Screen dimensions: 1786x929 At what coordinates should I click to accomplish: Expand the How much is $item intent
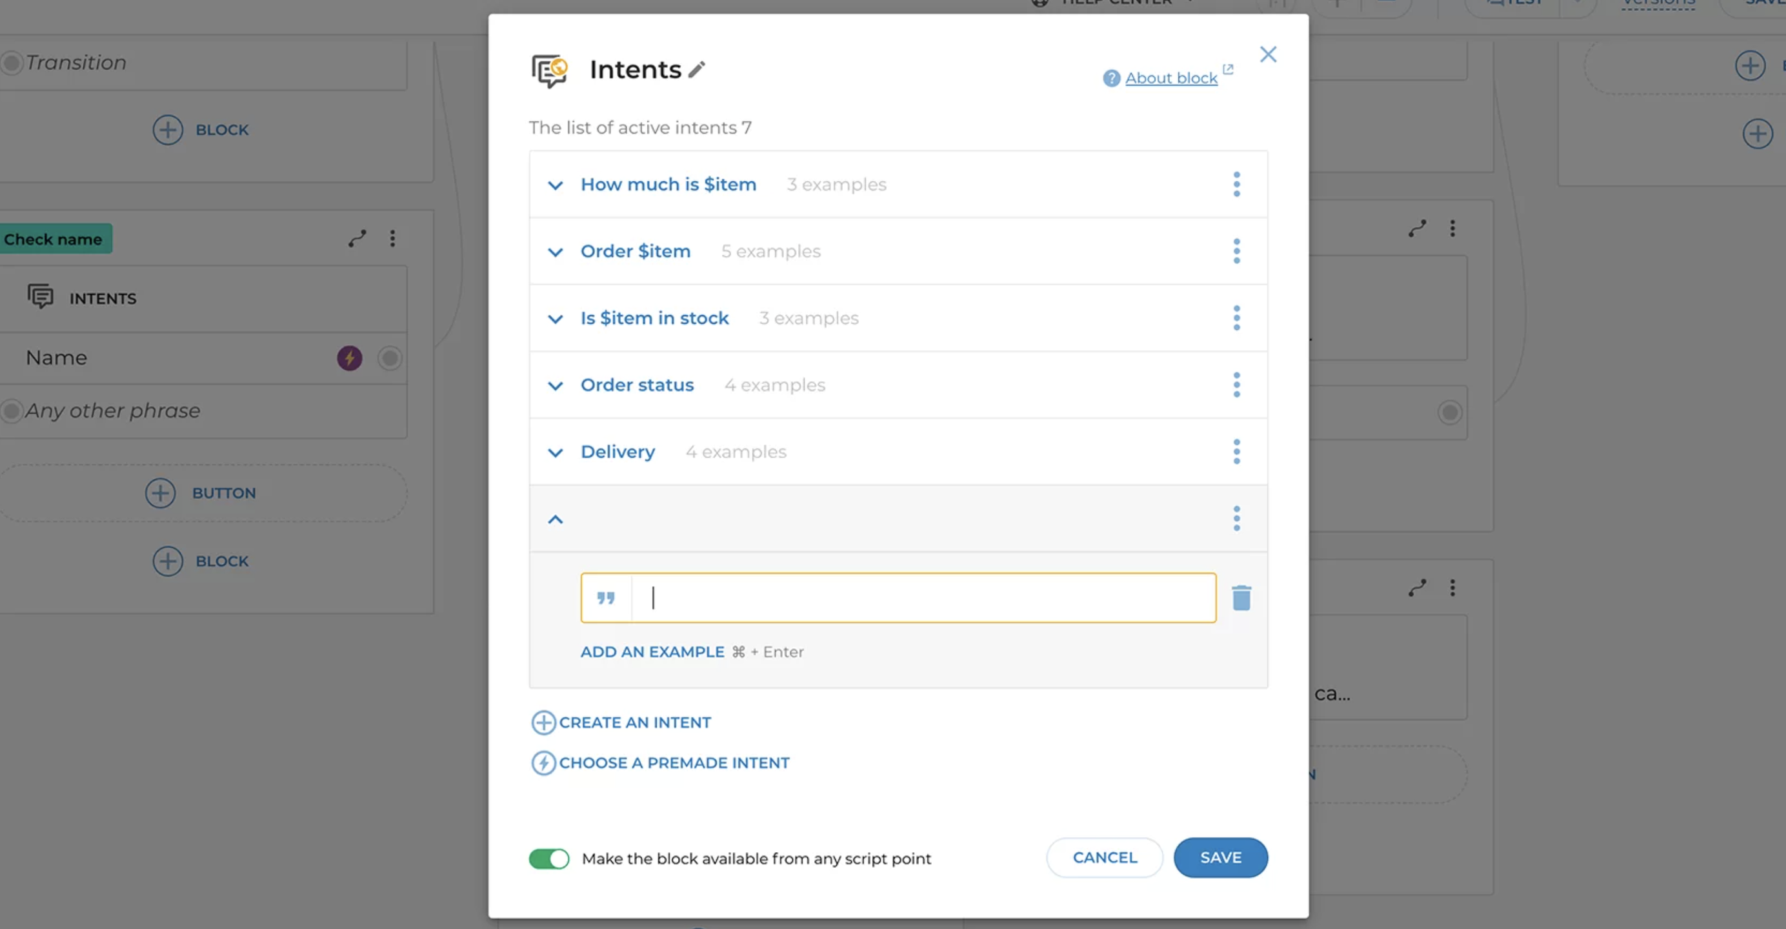[556, 185]
